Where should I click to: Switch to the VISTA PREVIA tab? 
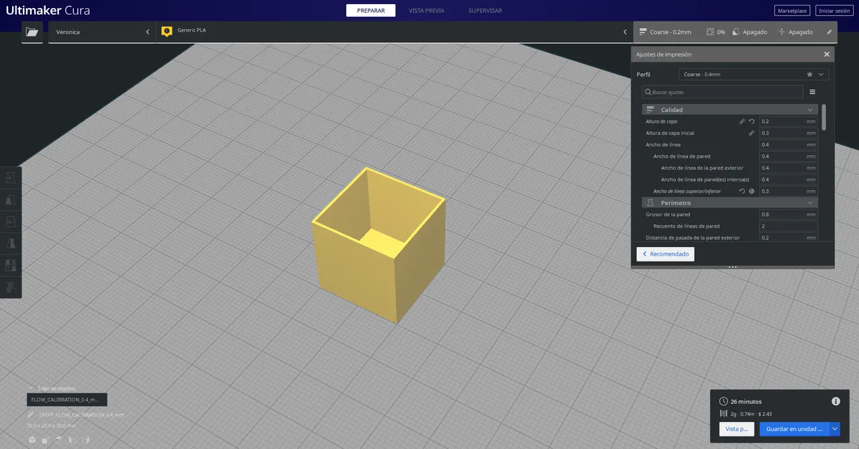tap(427, 10)
